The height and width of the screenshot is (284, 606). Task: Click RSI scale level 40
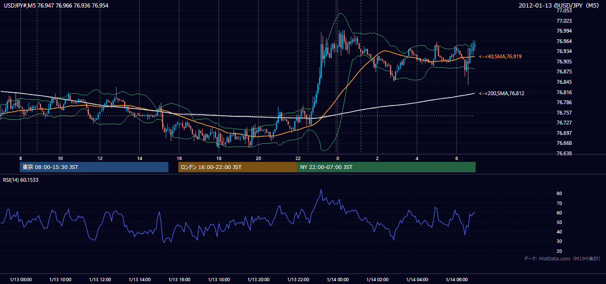pos(559,231)
